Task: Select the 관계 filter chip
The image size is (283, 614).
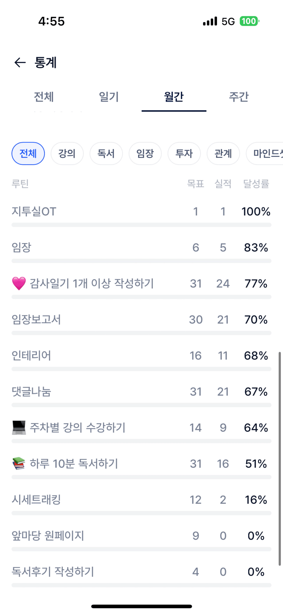Action: [x=223, y=153]
